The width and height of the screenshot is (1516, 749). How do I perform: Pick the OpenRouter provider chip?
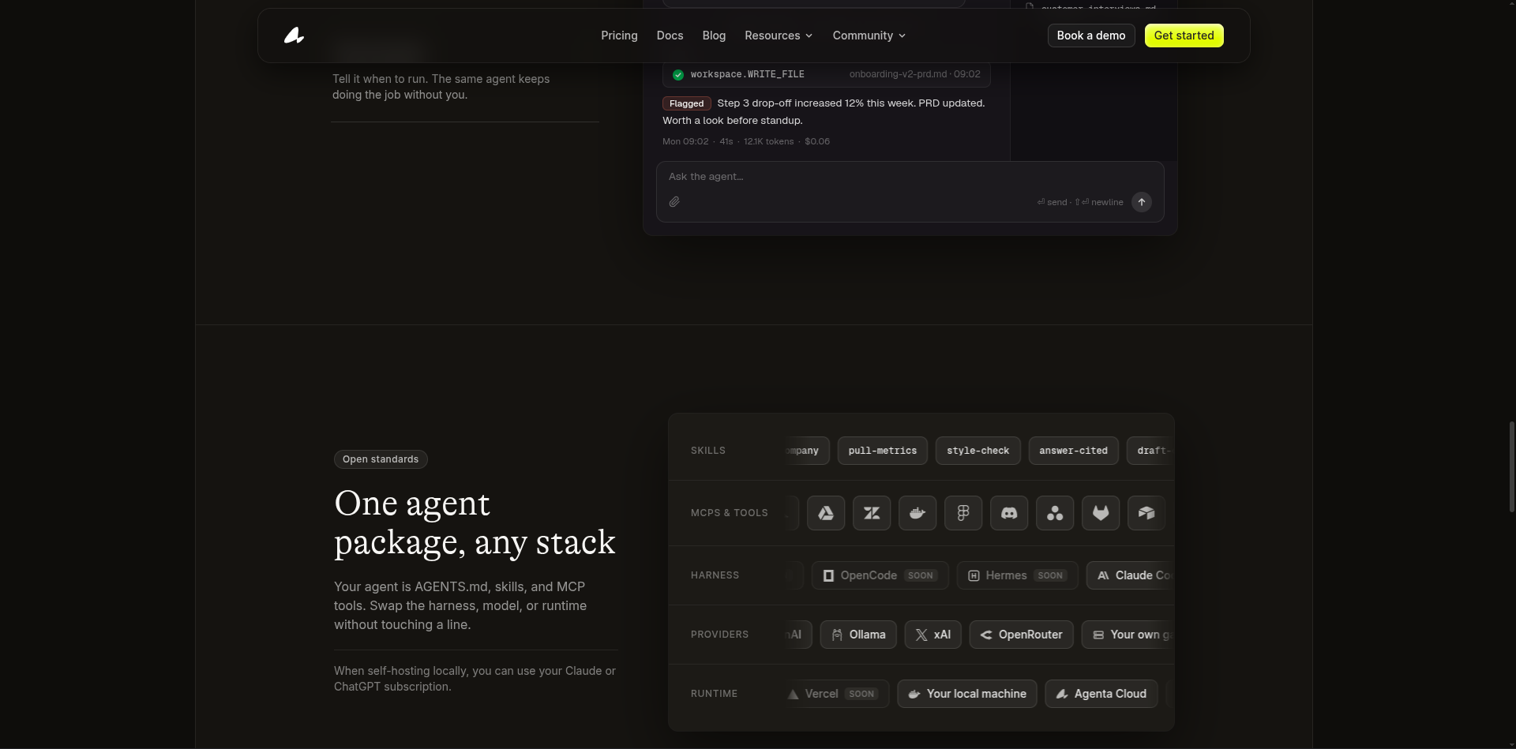click(1022, 635)
